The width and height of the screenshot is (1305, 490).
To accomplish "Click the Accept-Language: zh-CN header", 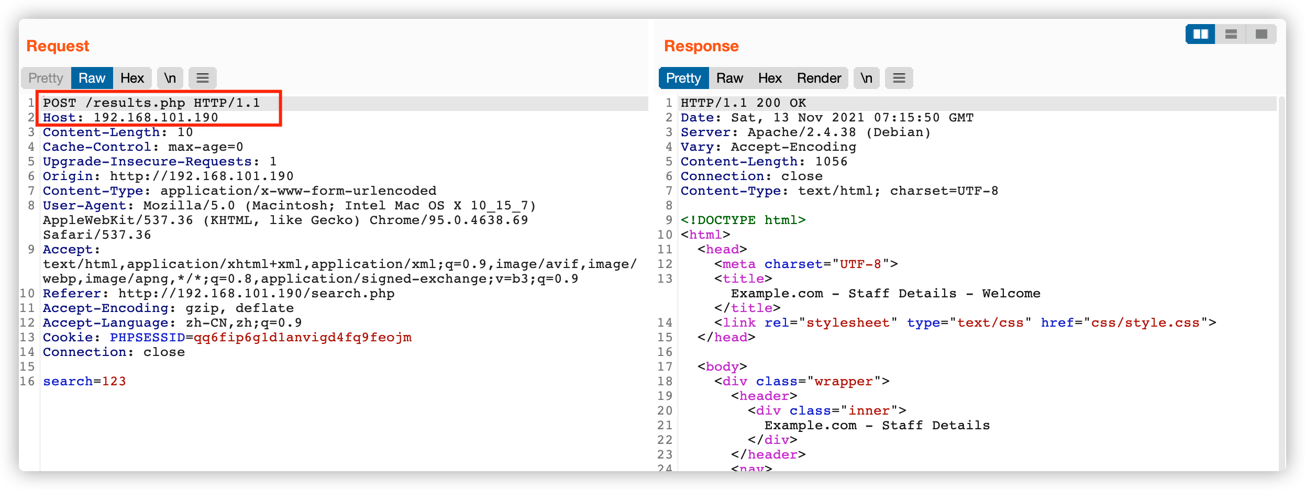I will (x=172, y=323).
